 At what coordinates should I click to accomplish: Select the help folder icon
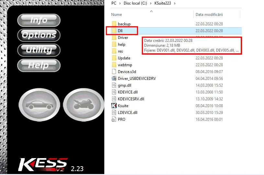[114, 44]
